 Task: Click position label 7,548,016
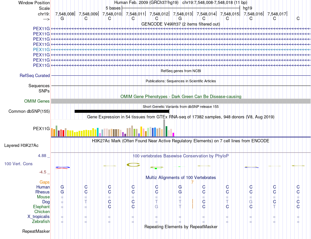click(x=253, y=14)
